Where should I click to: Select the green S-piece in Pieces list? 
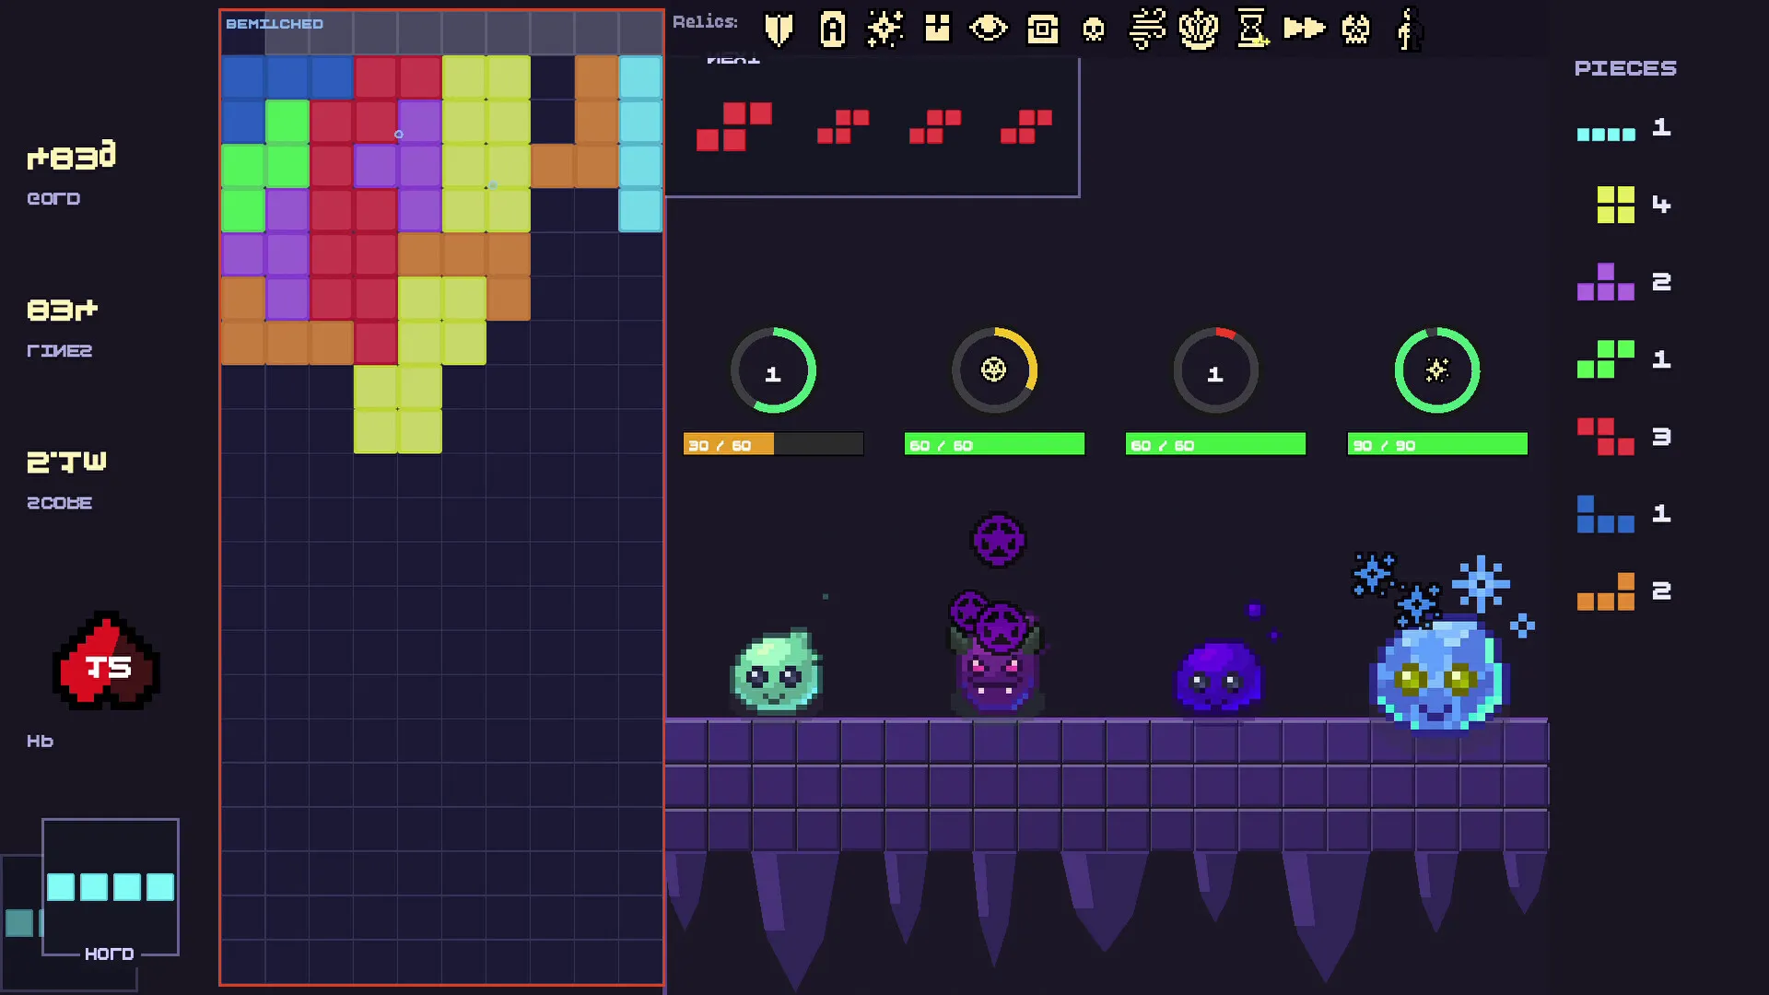pos(1606,359)
